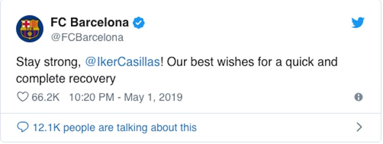This screenshot has width=383, height=144.
Task: Select the May 1, 2019 date
Action: pyautogui.click(x=153, y=97)
